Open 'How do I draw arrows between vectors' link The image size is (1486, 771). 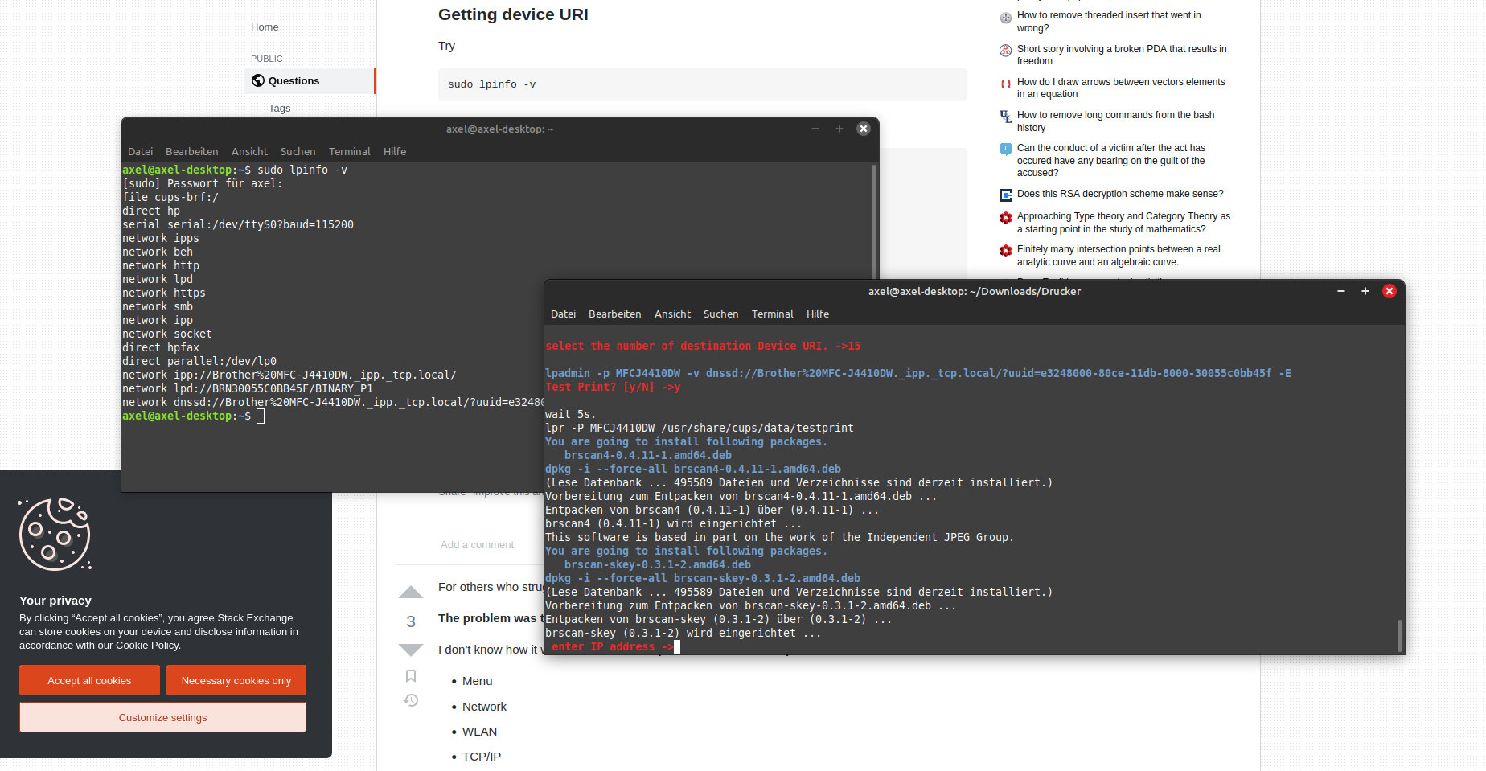click(x=1121, y=88)
